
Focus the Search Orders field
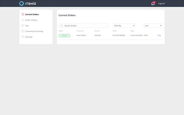pyautogui.click(x=84, y=26)
